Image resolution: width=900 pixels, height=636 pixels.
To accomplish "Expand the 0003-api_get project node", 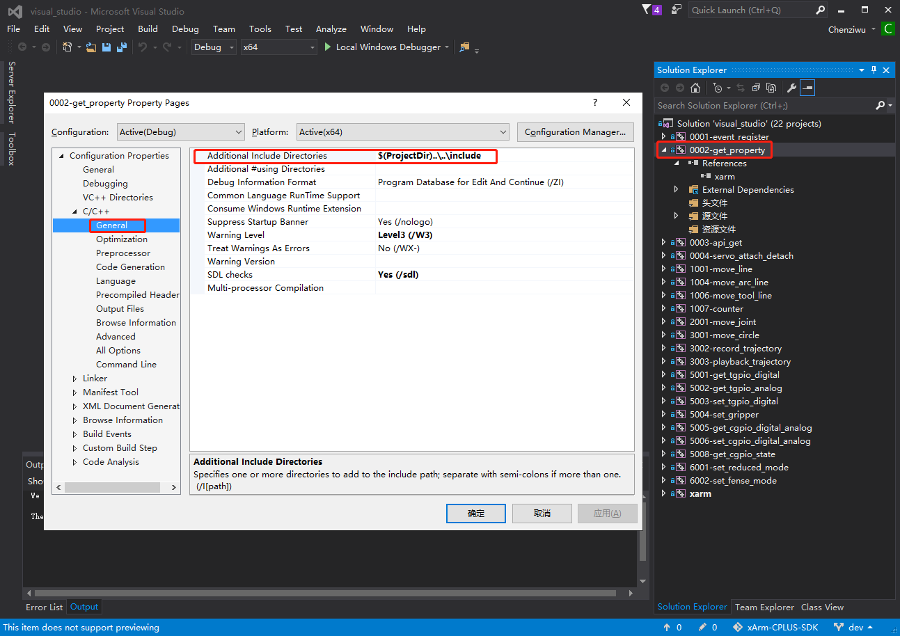I will click(663, 243).
